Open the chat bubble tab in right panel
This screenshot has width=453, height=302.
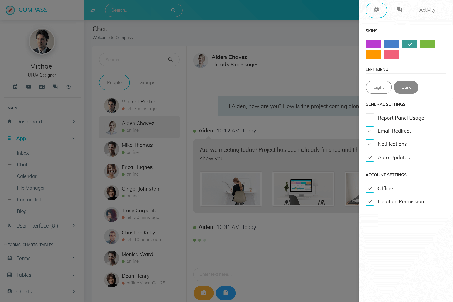pos(399,10)
